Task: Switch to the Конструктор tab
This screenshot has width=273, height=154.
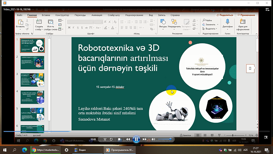Action: [x=62, y=15]
